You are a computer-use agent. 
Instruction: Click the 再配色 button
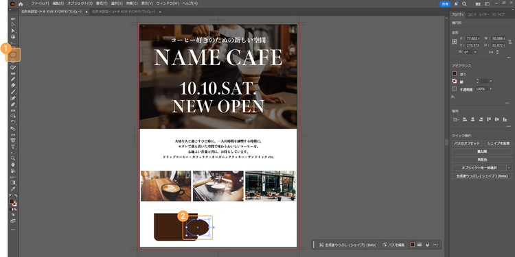click(482, 160)
